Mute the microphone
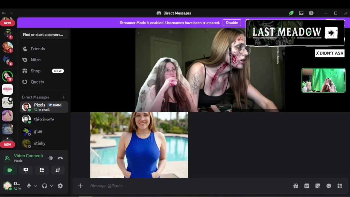The height and width of the screenshot is (197, 350). 29,186
